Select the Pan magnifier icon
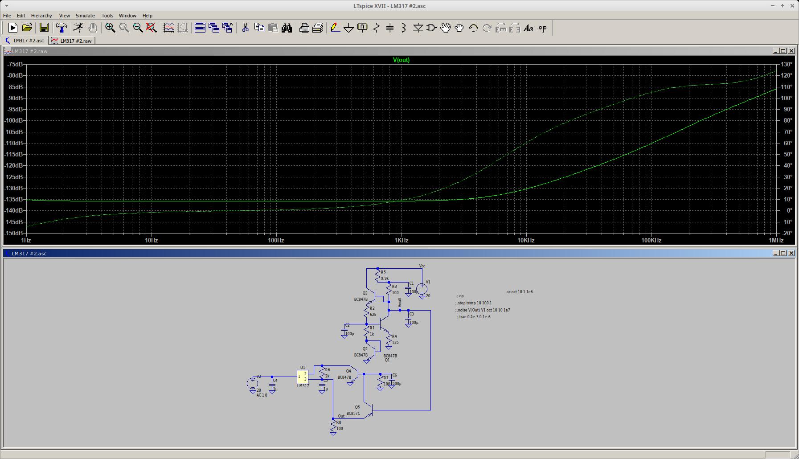Viewport: 799px width, 459px height. pos(124,28)
